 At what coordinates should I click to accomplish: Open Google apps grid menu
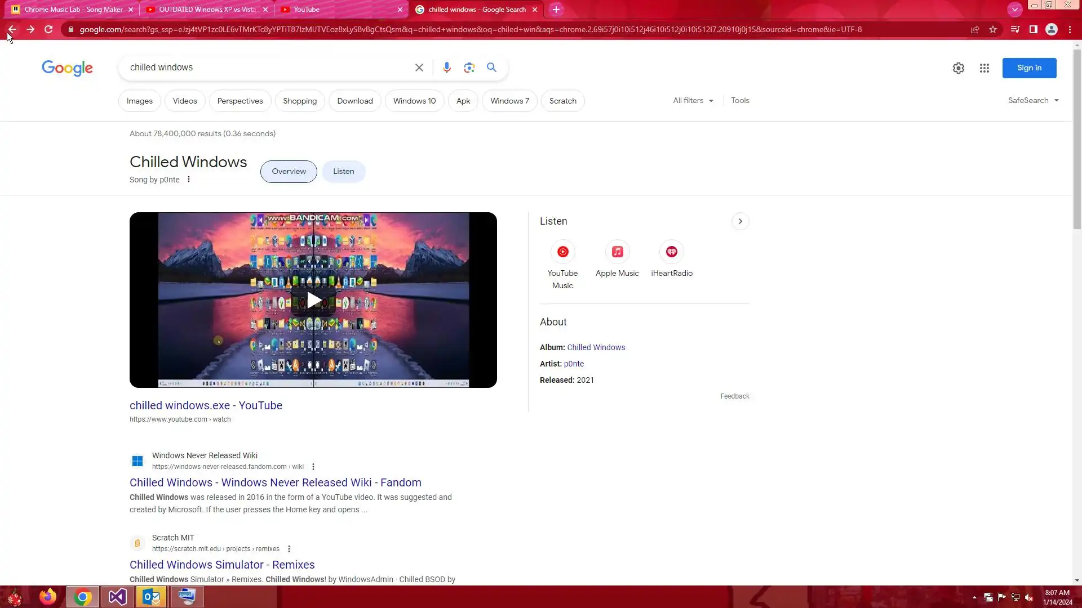(x=984, y=68)
